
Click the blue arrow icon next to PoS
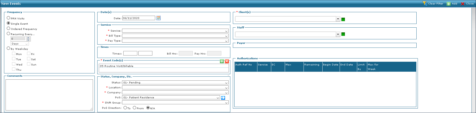[223, 98]
